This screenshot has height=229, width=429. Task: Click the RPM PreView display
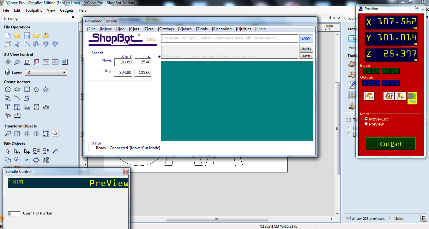pos(68,183)
